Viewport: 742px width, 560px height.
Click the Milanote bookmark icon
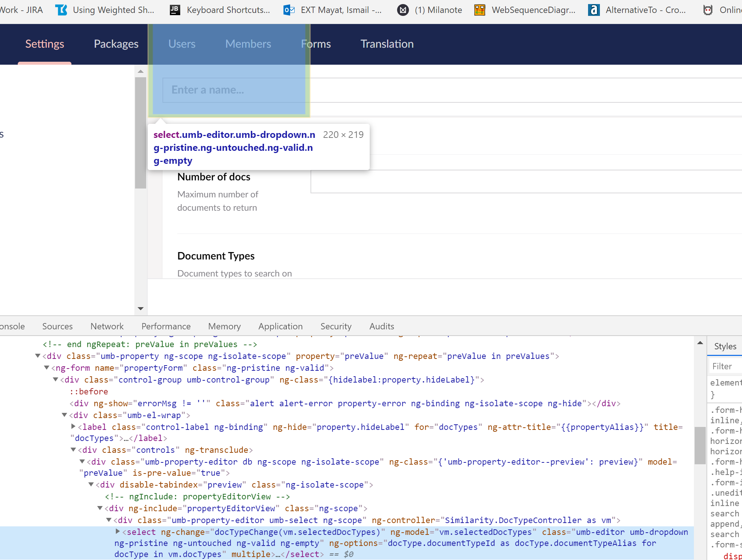(x=403, y=10)
